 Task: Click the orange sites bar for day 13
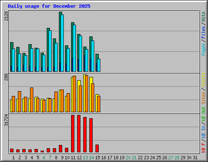pyautogui.click(x=87, y=94)
